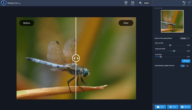The image size is (192, 110).
Task: Set Automatically Update Preview to Yes
Action: pyautogui.click(x=183, y=66)
